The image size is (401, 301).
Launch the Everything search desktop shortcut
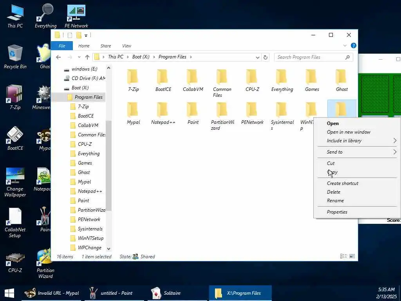pos(45,16)
